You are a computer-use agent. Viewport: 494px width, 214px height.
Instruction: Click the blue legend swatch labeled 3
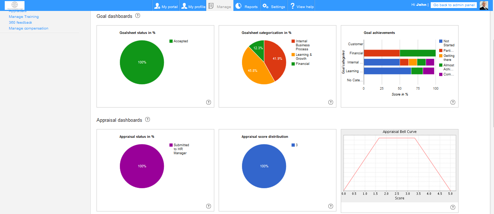[x=293, y=145]
